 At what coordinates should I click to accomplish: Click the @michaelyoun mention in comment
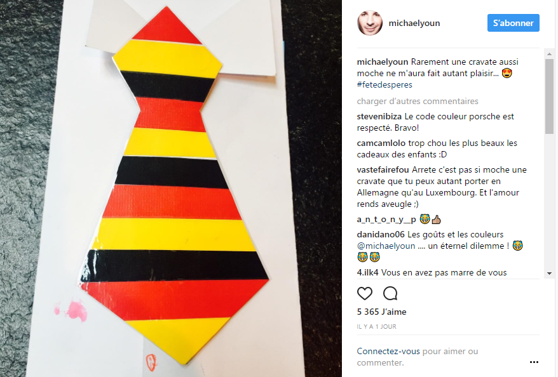(x=386, y=246)
